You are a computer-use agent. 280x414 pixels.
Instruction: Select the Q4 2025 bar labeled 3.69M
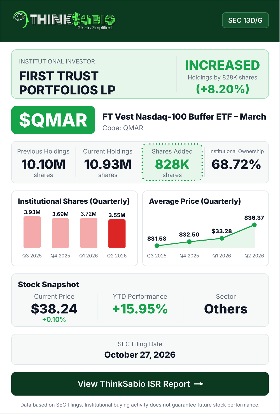[x=60, y=233]
